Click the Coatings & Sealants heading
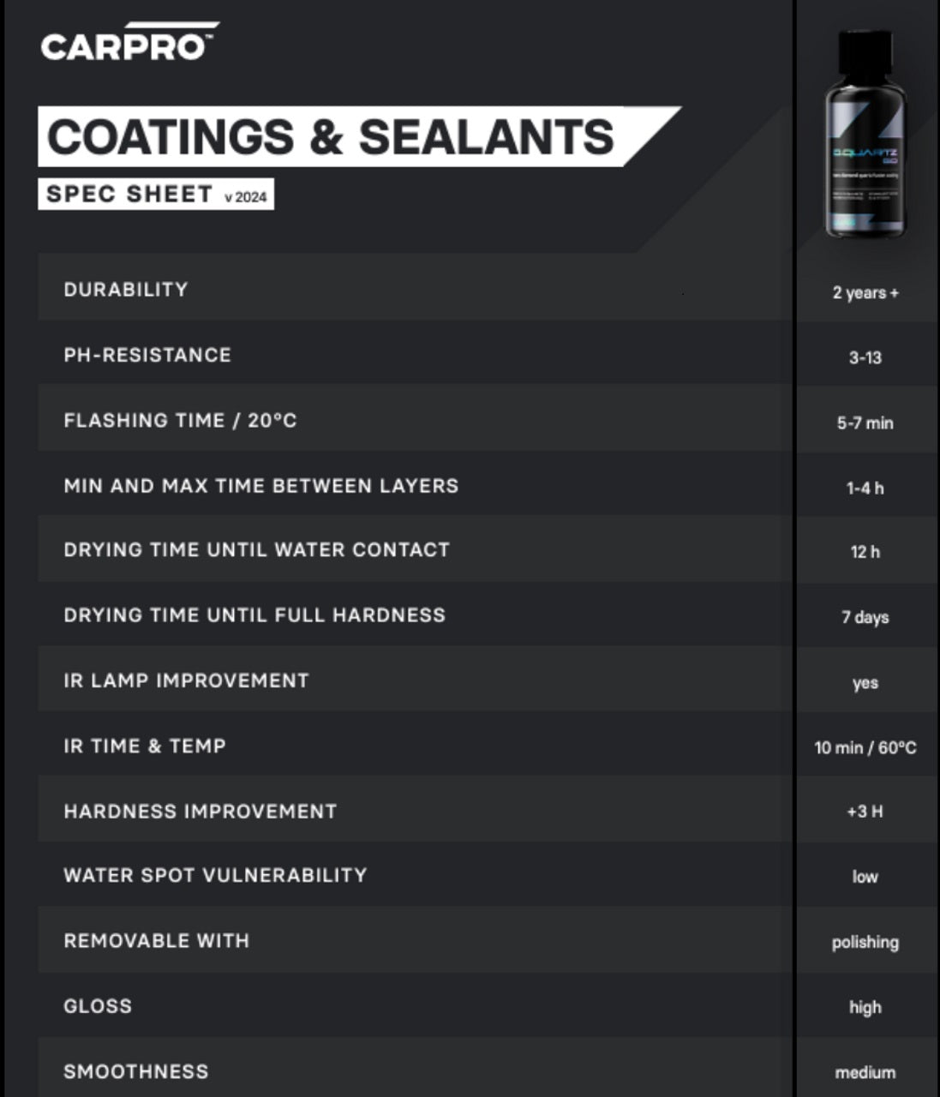The image size is (940, 1097). click(331, 137)
